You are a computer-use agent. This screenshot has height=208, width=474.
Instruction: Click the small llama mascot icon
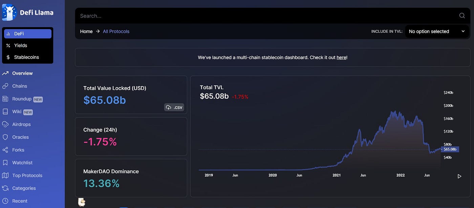click(82, 202)
